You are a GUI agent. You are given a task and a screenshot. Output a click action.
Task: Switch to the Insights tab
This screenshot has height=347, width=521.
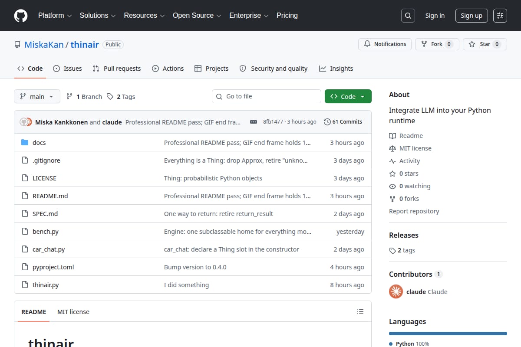(336, 69)
